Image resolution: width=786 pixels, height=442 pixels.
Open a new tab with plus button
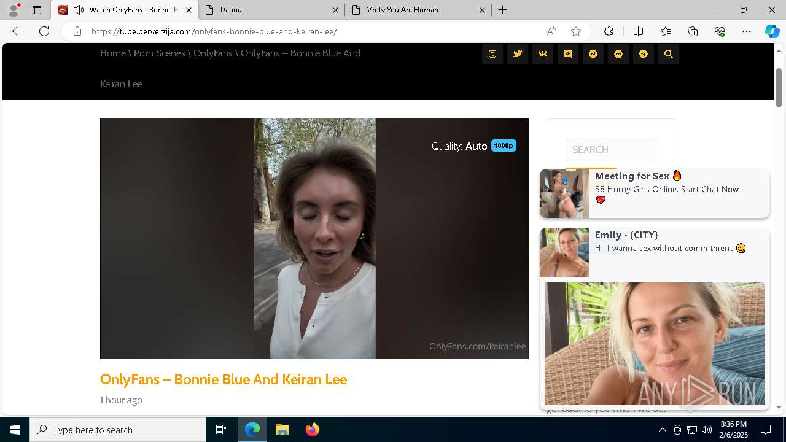[502, 10]
